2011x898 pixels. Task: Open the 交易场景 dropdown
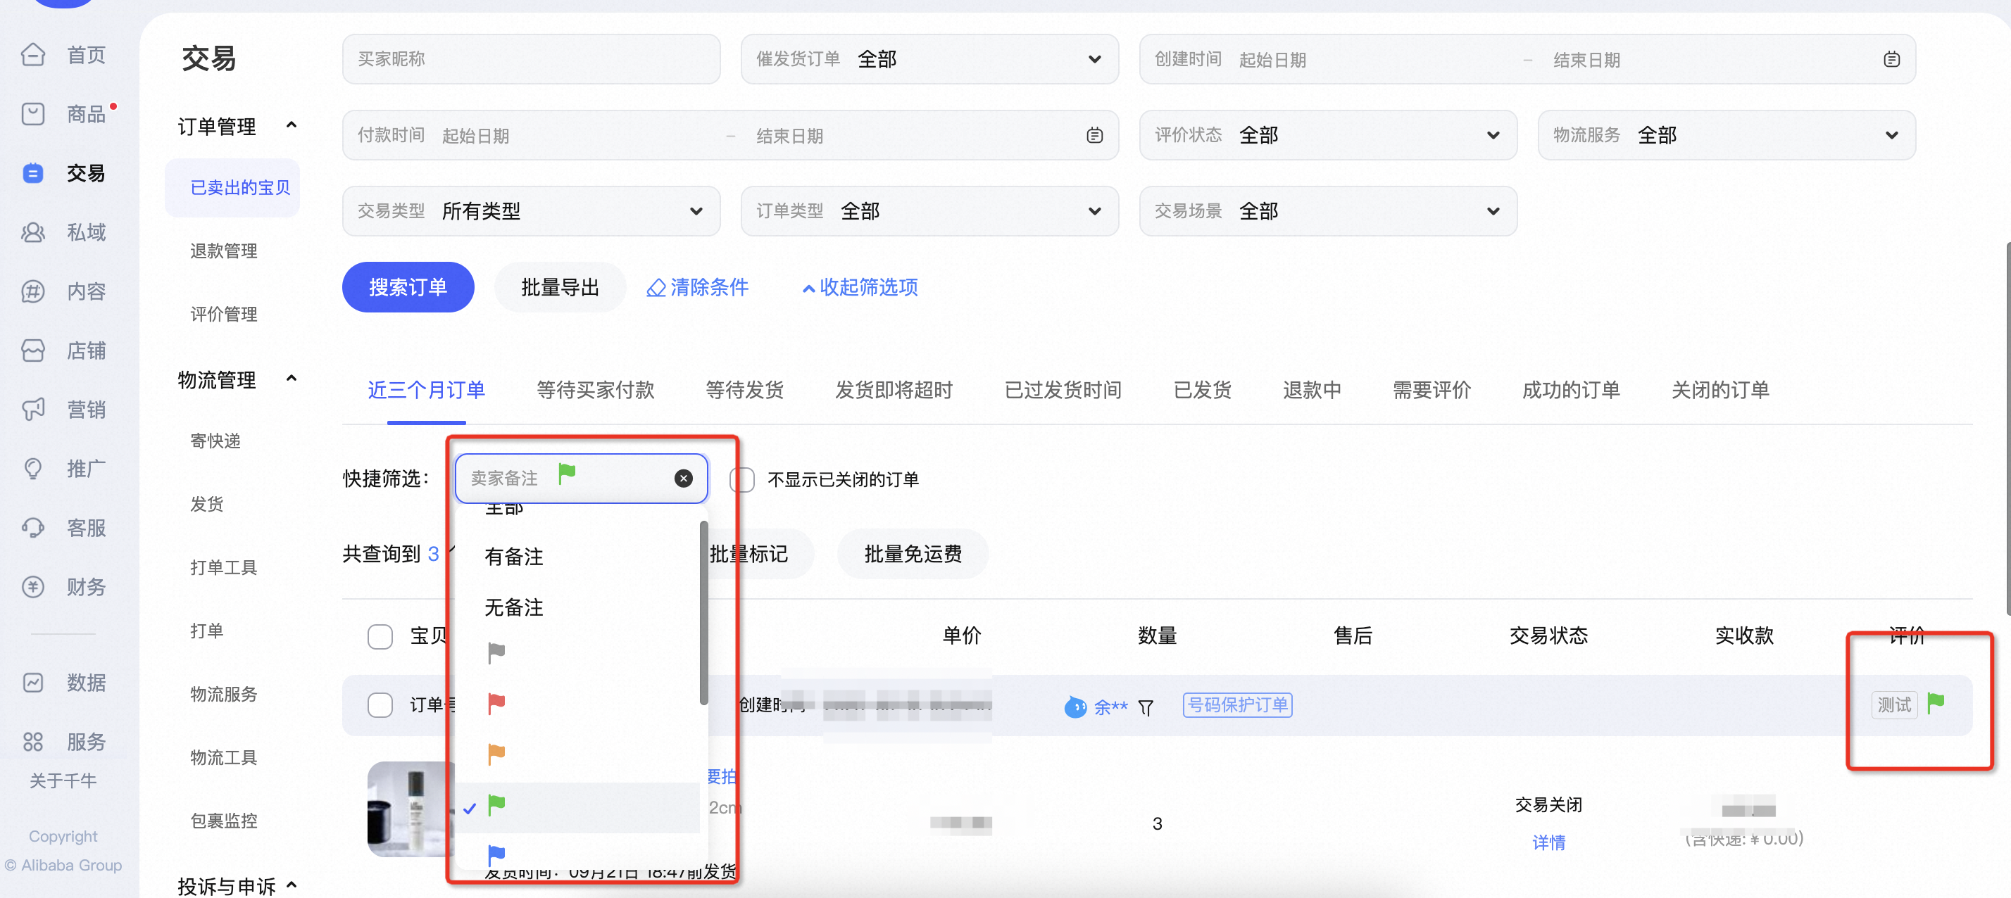click(x=1328, y=211)
